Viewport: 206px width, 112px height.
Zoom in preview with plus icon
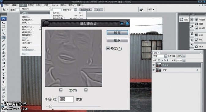coord(86,90)
